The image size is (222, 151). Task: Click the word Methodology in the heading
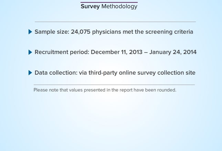tap(119, 7)
